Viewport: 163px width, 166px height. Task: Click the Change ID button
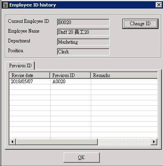140,24
